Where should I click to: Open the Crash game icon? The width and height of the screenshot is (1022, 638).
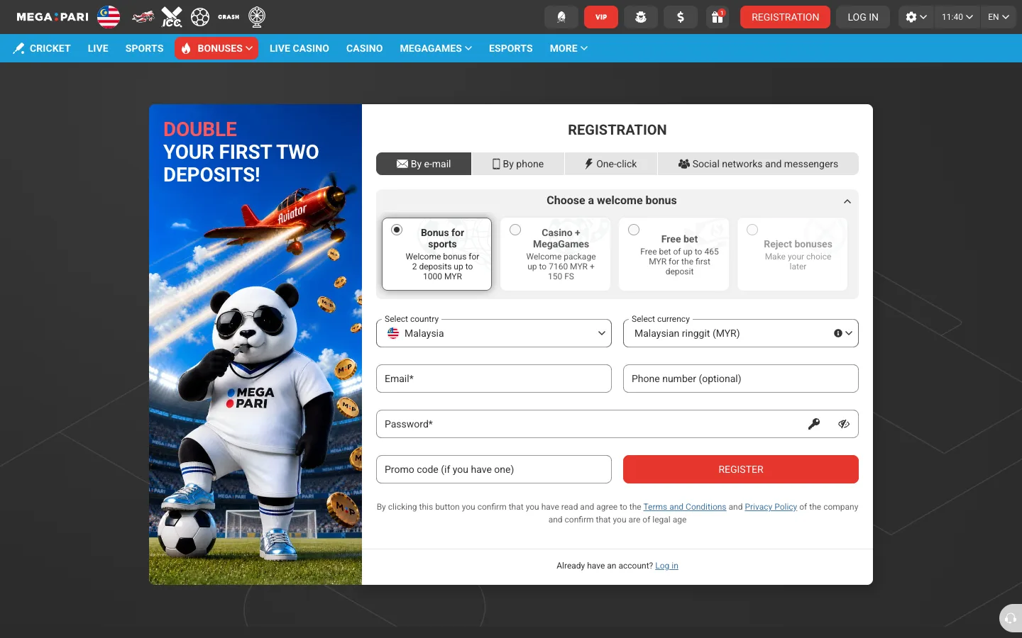click(229, 17)
